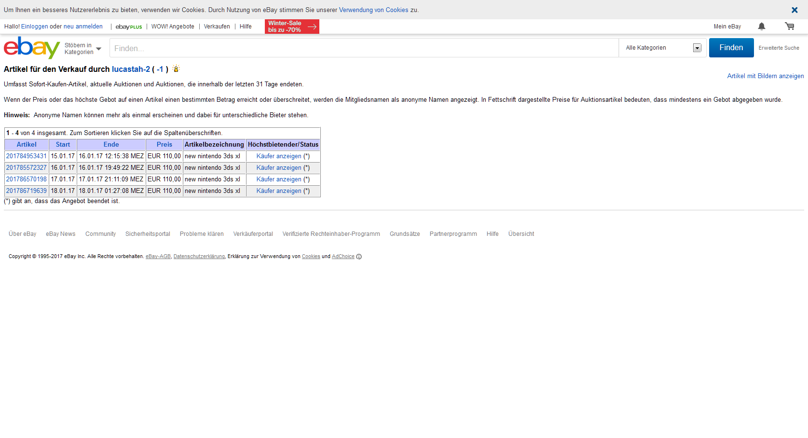Screen dimensions: 808x438
Task: Open Verwendung von Cookies link
Action: [373, 10]
